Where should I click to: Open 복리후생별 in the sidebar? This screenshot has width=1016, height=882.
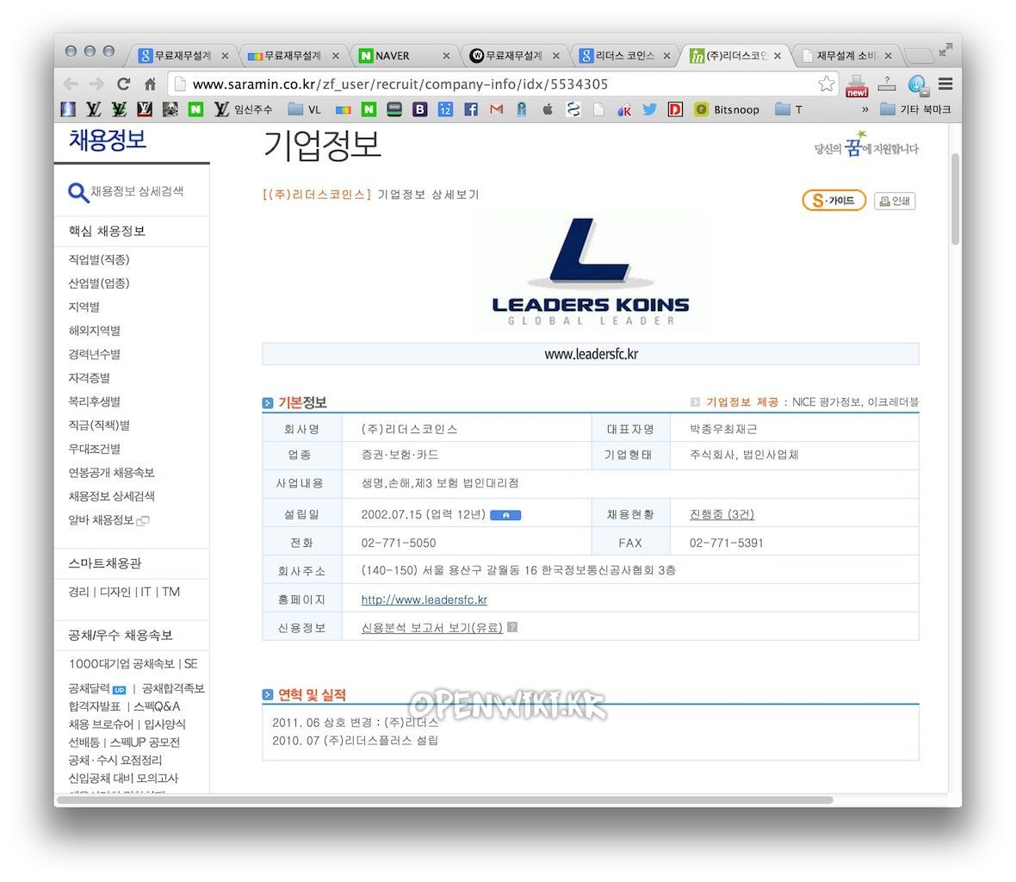pyautogui.click(x=94, y=401)
